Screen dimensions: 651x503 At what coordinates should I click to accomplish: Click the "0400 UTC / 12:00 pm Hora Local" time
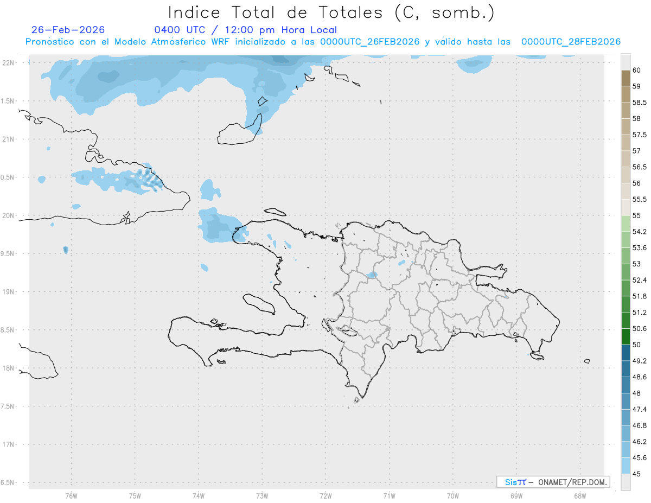pyautogui.click(x=246, y=30)
